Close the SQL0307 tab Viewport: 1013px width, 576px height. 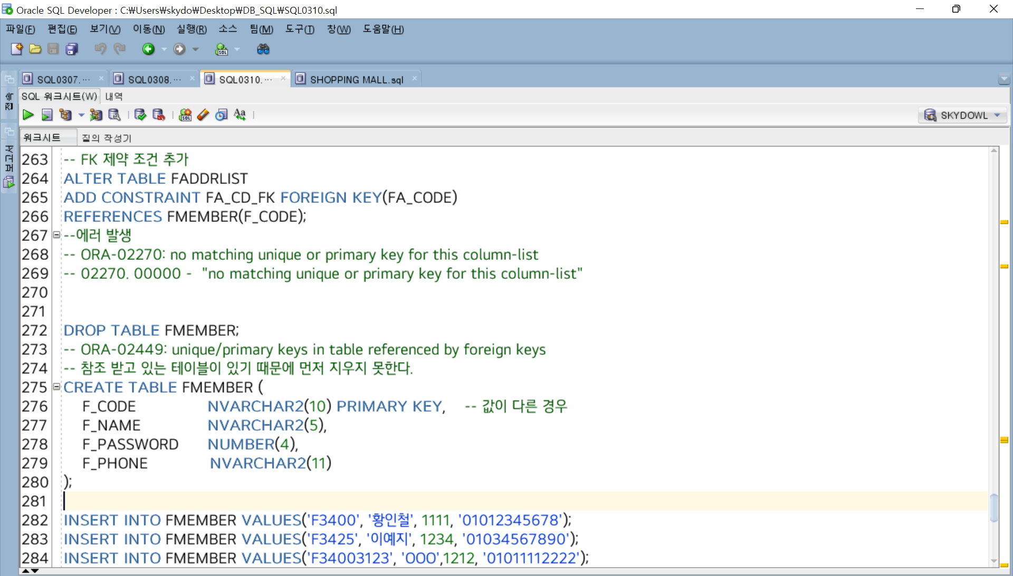click(101, 79)
